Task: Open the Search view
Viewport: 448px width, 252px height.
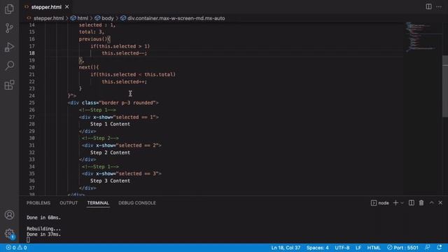Action: 9,66
